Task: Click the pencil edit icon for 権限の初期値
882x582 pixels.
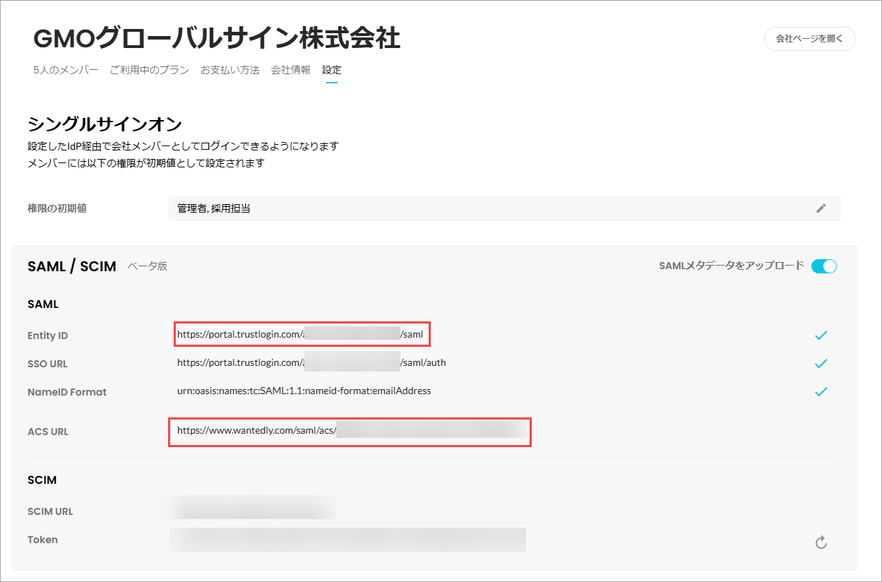Action: click(x=821, y=208)
